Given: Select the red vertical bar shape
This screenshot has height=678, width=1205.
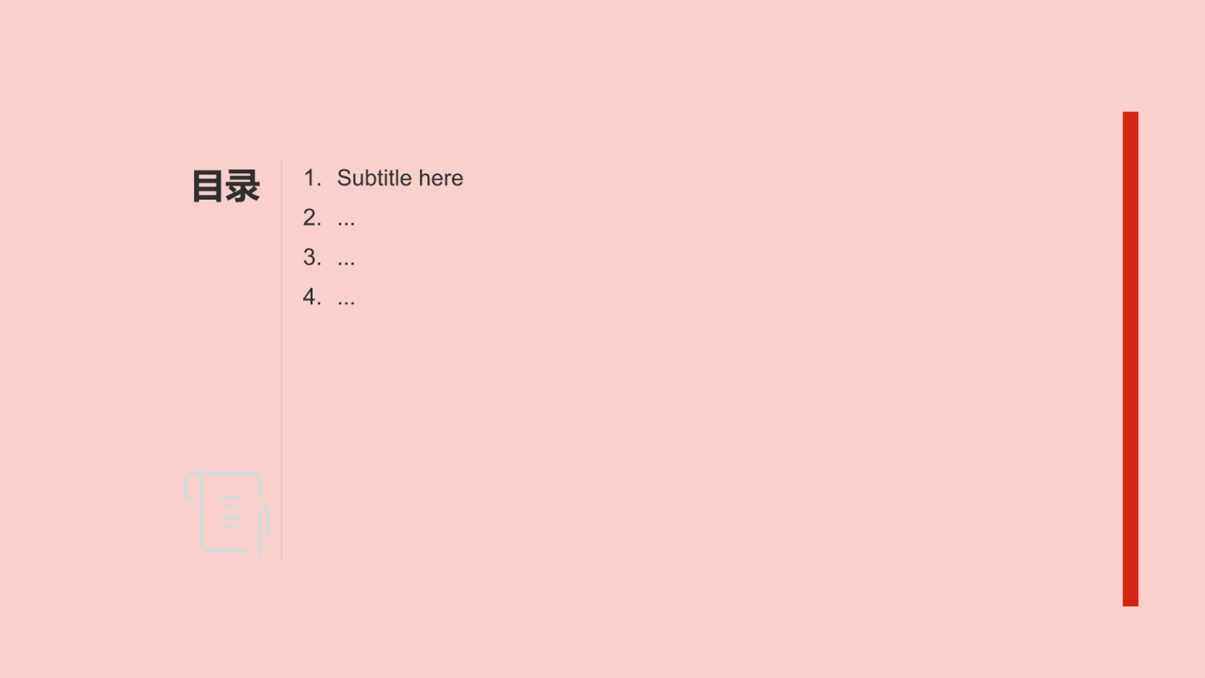Looking at the screenshot, I should [x=1131, y=359].
